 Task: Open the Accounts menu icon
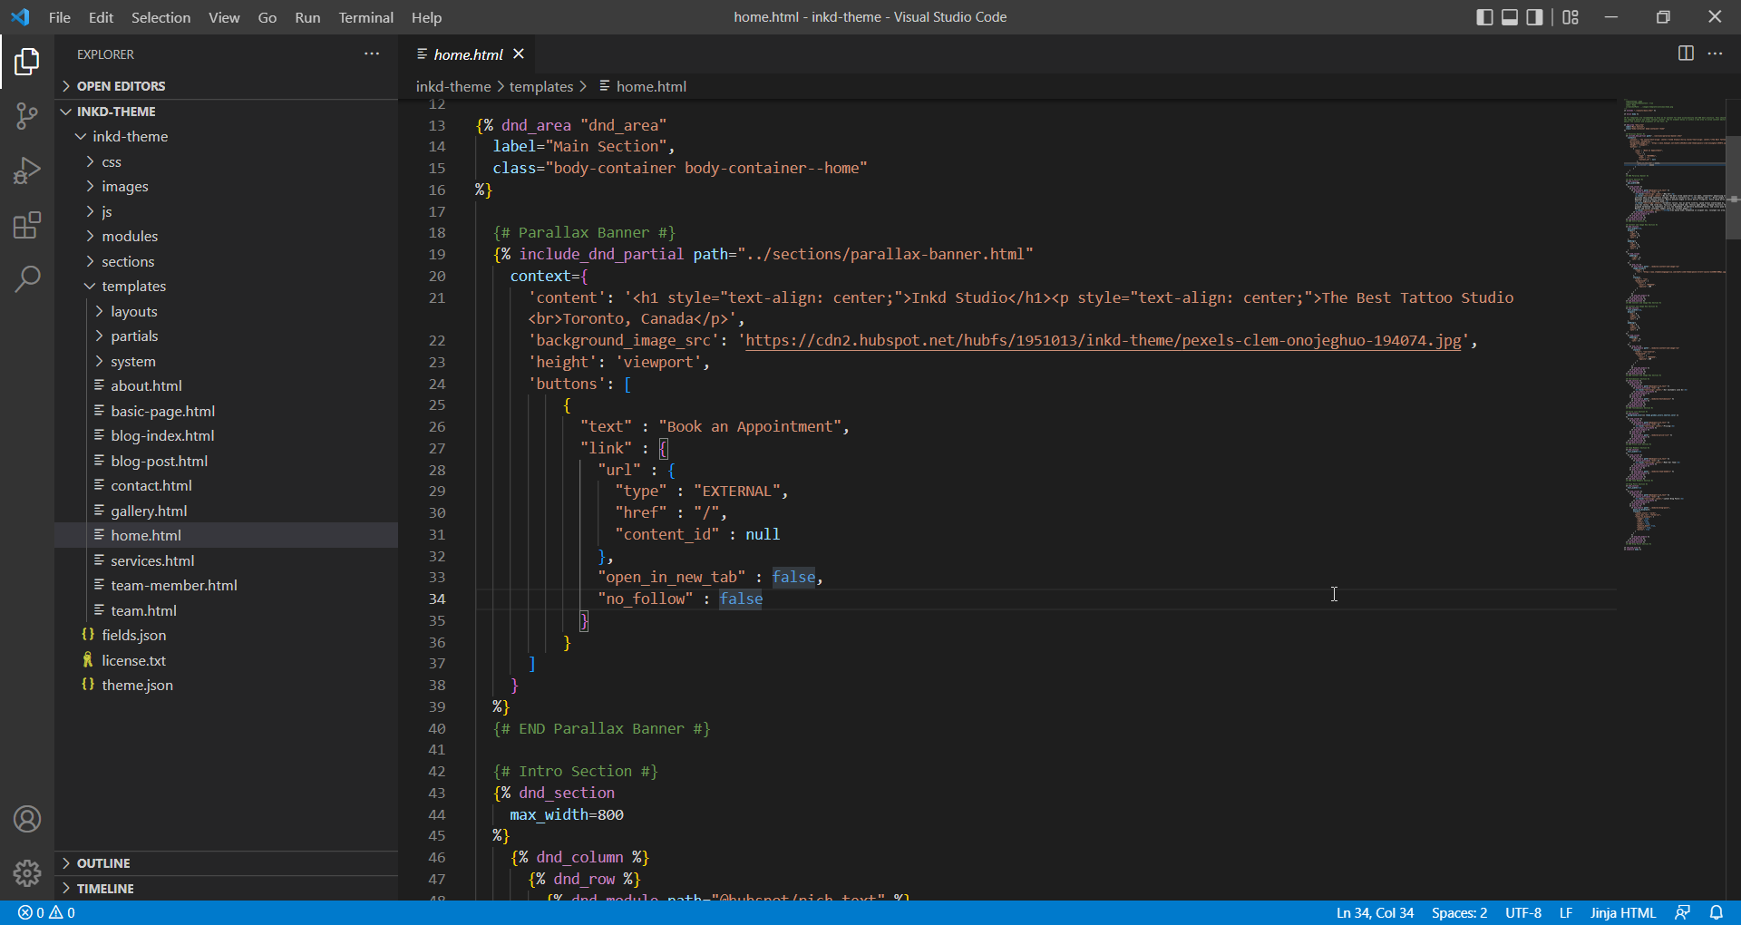(27, 819)
